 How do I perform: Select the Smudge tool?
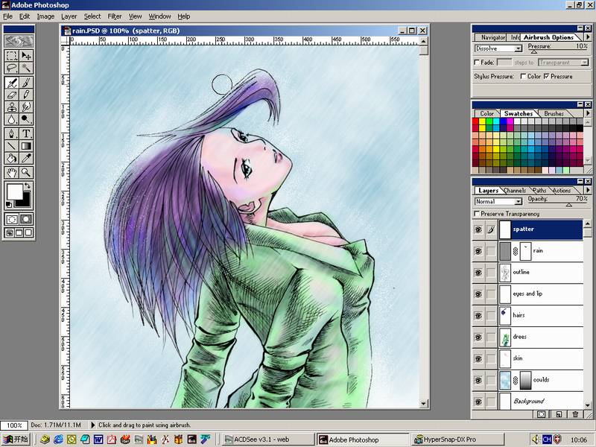pos(26,107)
